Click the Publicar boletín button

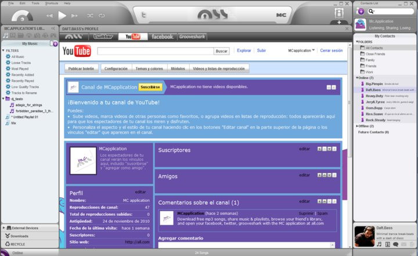click(x=81, y=68)
